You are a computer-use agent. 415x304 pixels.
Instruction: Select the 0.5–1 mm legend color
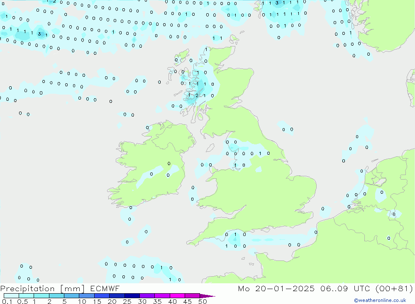point(26,296)
